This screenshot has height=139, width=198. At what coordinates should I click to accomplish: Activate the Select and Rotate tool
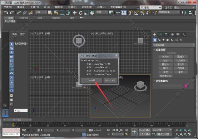pyautogui.click(x=80, y=13)
